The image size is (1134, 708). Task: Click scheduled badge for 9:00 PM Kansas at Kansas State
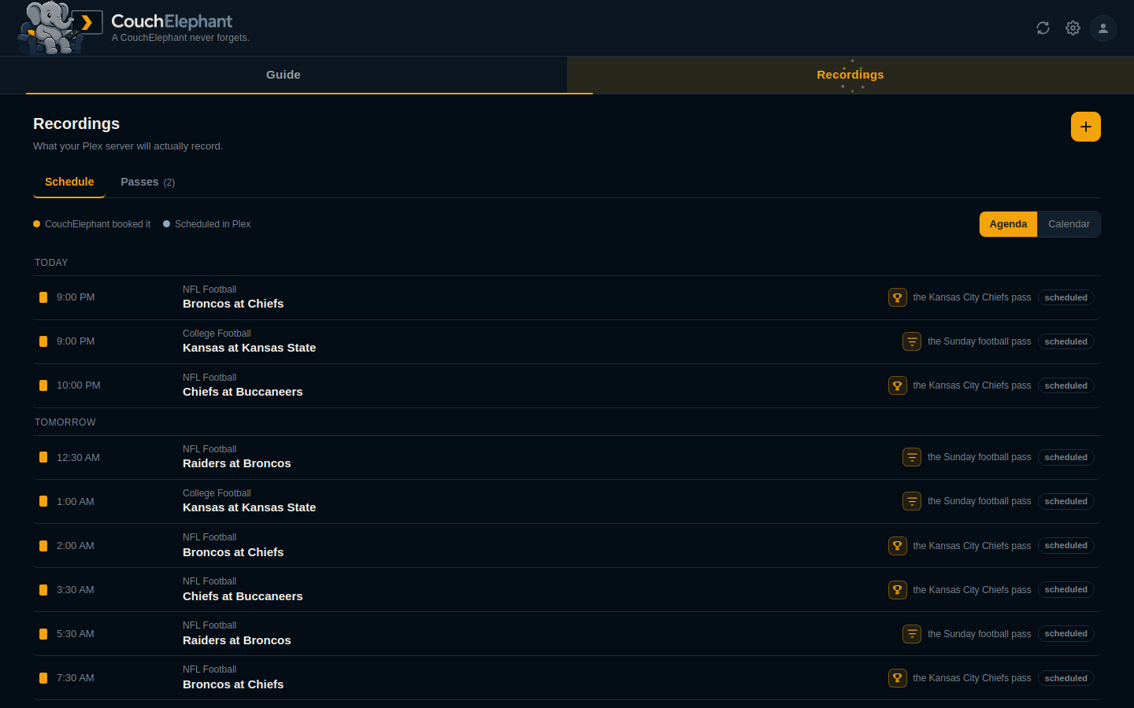(1066, 341)
